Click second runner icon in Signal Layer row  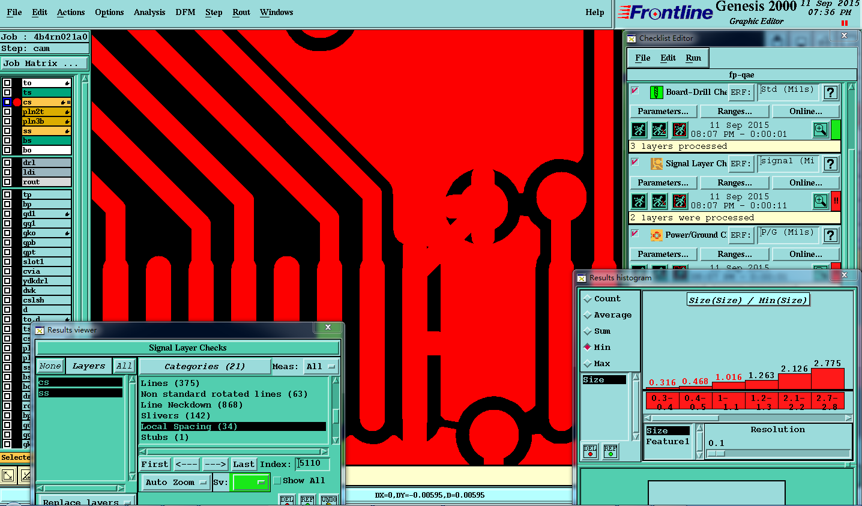659,201
